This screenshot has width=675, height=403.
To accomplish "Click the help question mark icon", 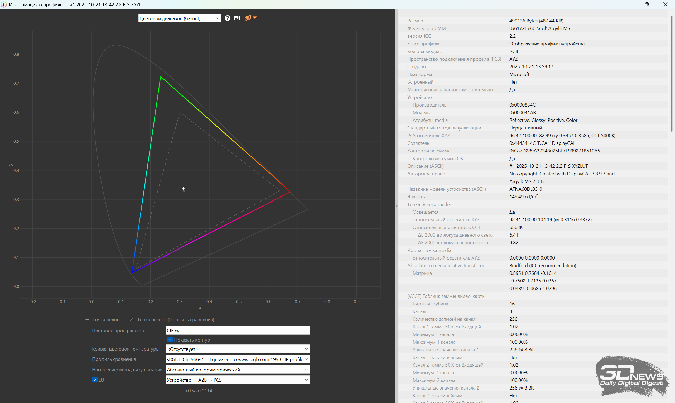I will click(228, 18).
